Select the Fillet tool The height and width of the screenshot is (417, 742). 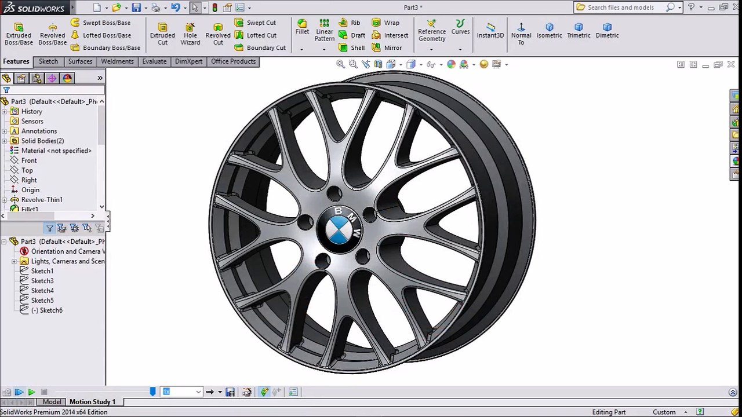[x=302, y=27]
